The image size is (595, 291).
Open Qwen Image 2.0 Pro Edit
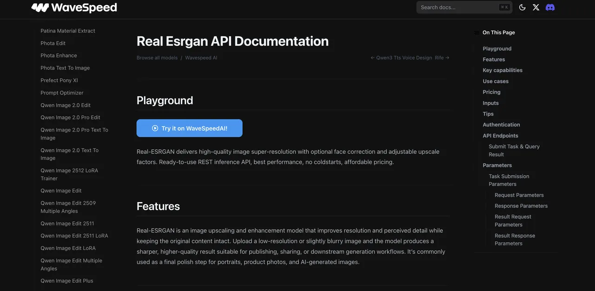coord(70,118)
